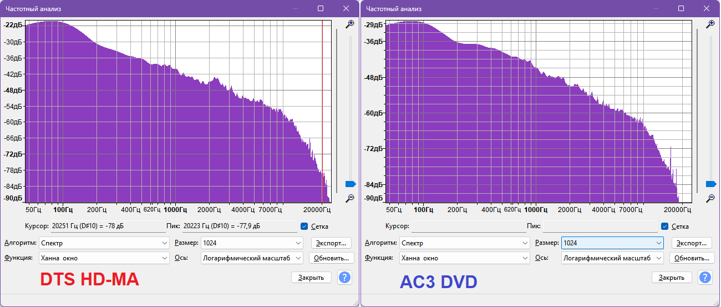
Task: Click Экспорт button in left window
Action: 332,243
